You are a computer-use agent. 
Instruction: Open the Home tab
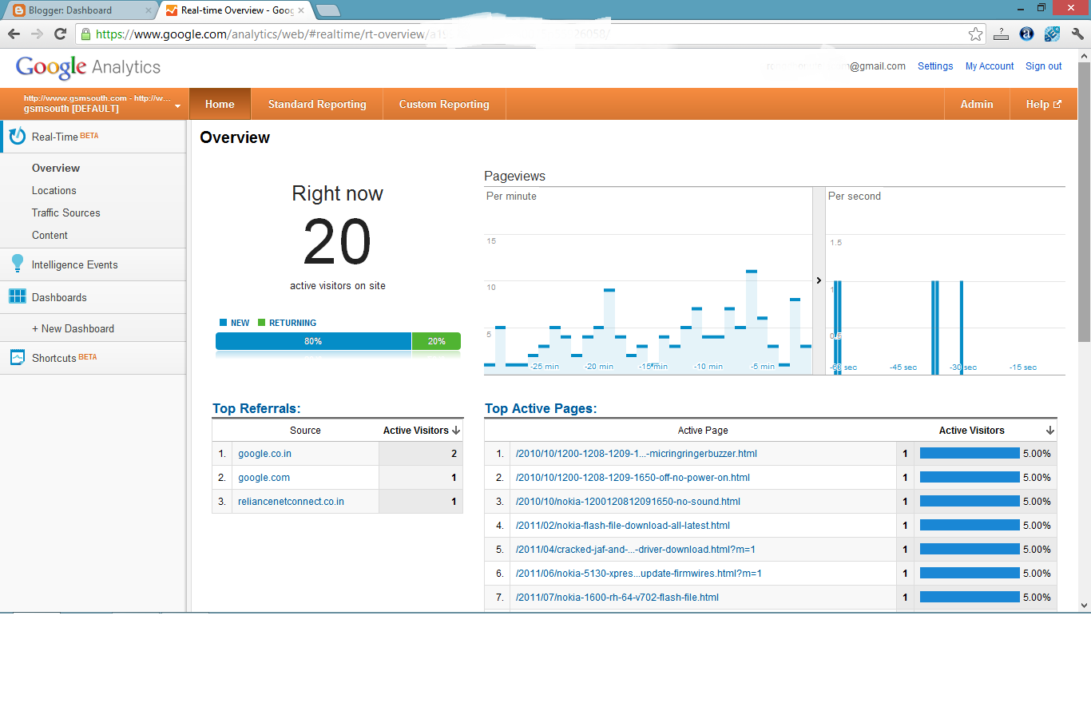tap(220, 104)
